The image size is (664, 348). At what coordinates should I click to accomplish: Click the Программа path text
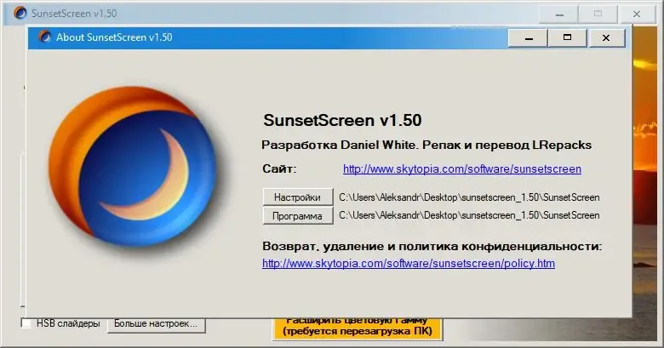pyautogui.click(x=469, y=215)
